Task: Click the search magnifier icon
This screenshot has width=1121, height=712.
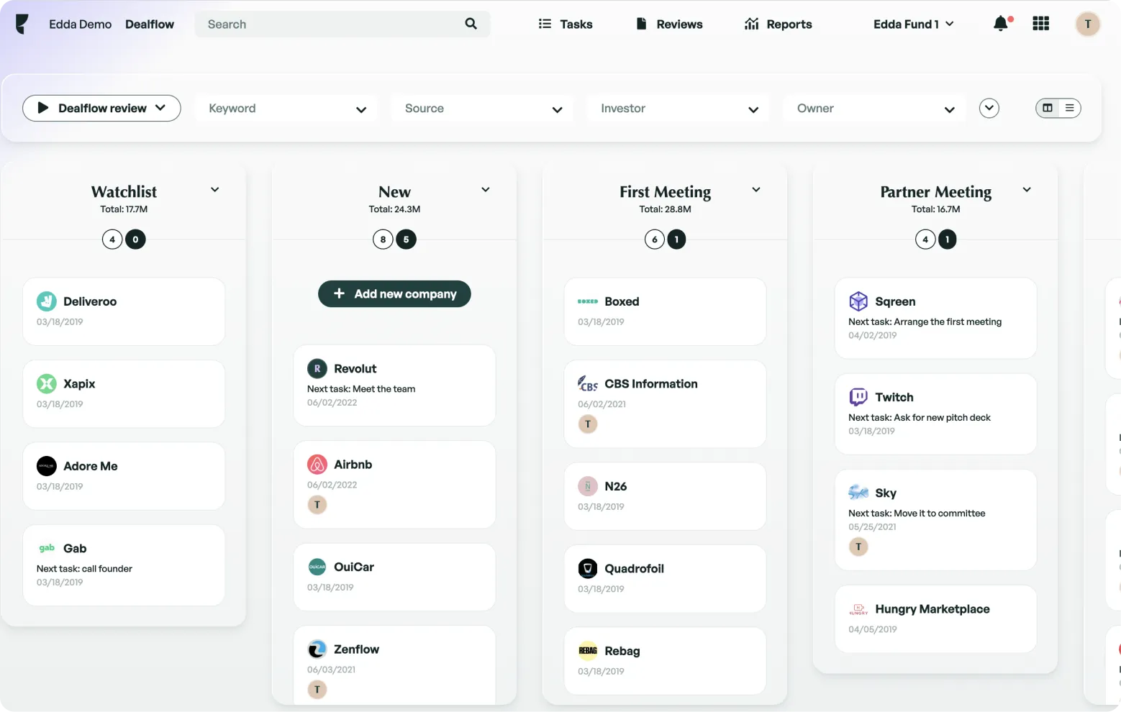Action: pos(471,23)
